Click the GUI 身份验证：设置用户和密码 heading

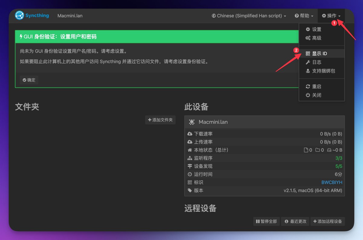[x=60, y=37]
